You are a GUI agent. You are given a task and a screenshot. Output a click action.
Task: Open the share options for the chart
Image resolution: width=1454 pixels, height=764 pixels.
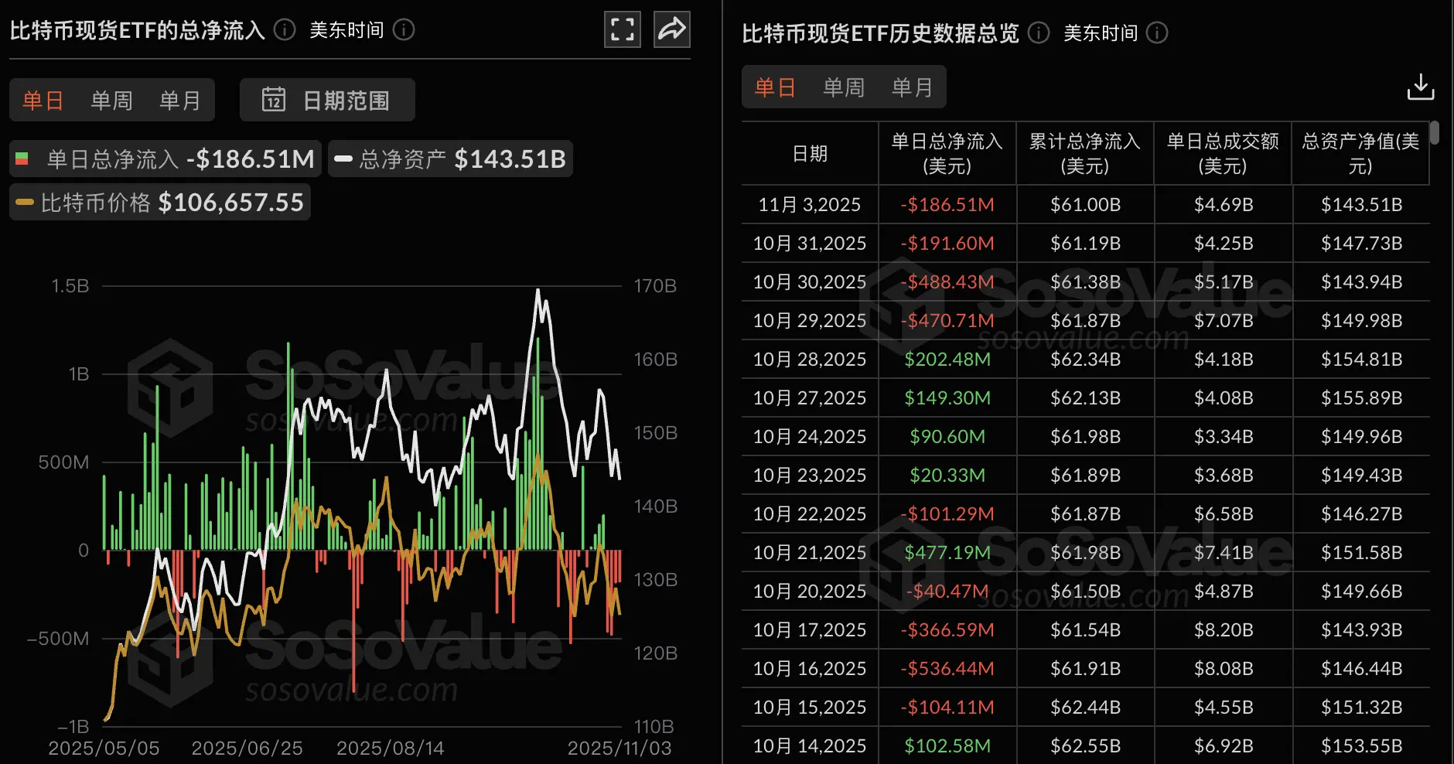pos(671,29)
